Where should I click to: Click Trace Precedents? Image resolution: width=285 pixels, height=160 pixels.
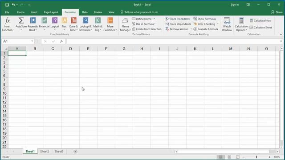(x=178, y=19)
